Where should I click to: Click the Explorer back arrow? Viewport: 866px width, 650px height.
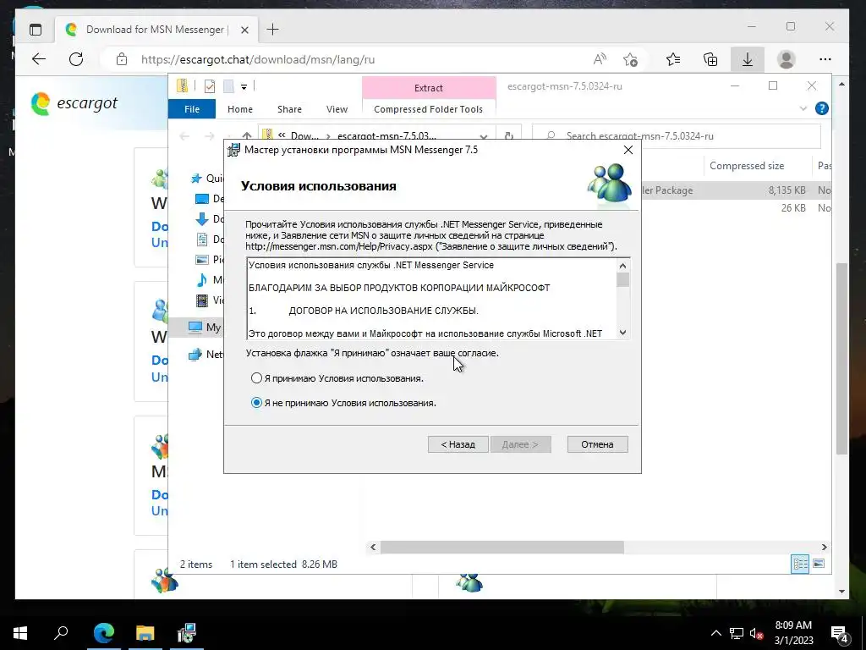click(184, 136)
